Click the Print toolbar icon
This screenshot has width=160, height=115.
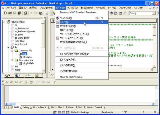tap(25, 13)
